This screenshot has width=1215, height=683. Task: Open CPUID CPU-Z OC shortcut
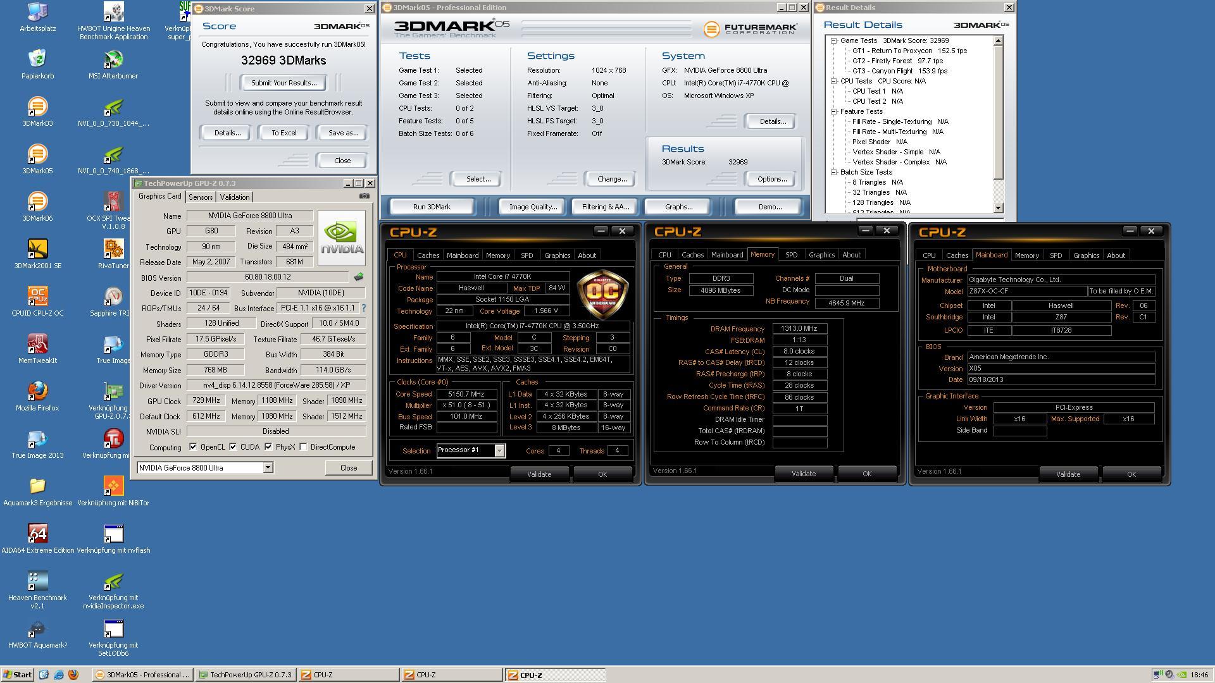[x=37, y=301]
